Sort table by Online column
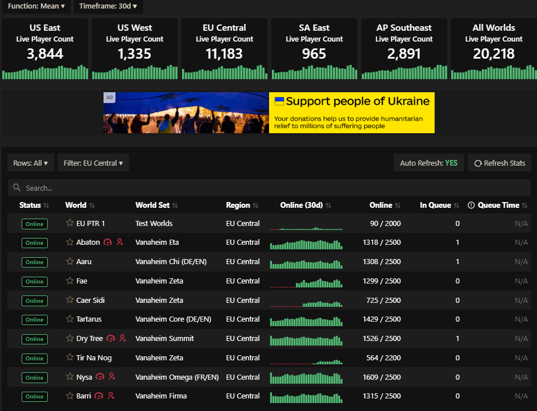Image resolution: width=537 pixels, height=411 pixels. tap(385, 205)
